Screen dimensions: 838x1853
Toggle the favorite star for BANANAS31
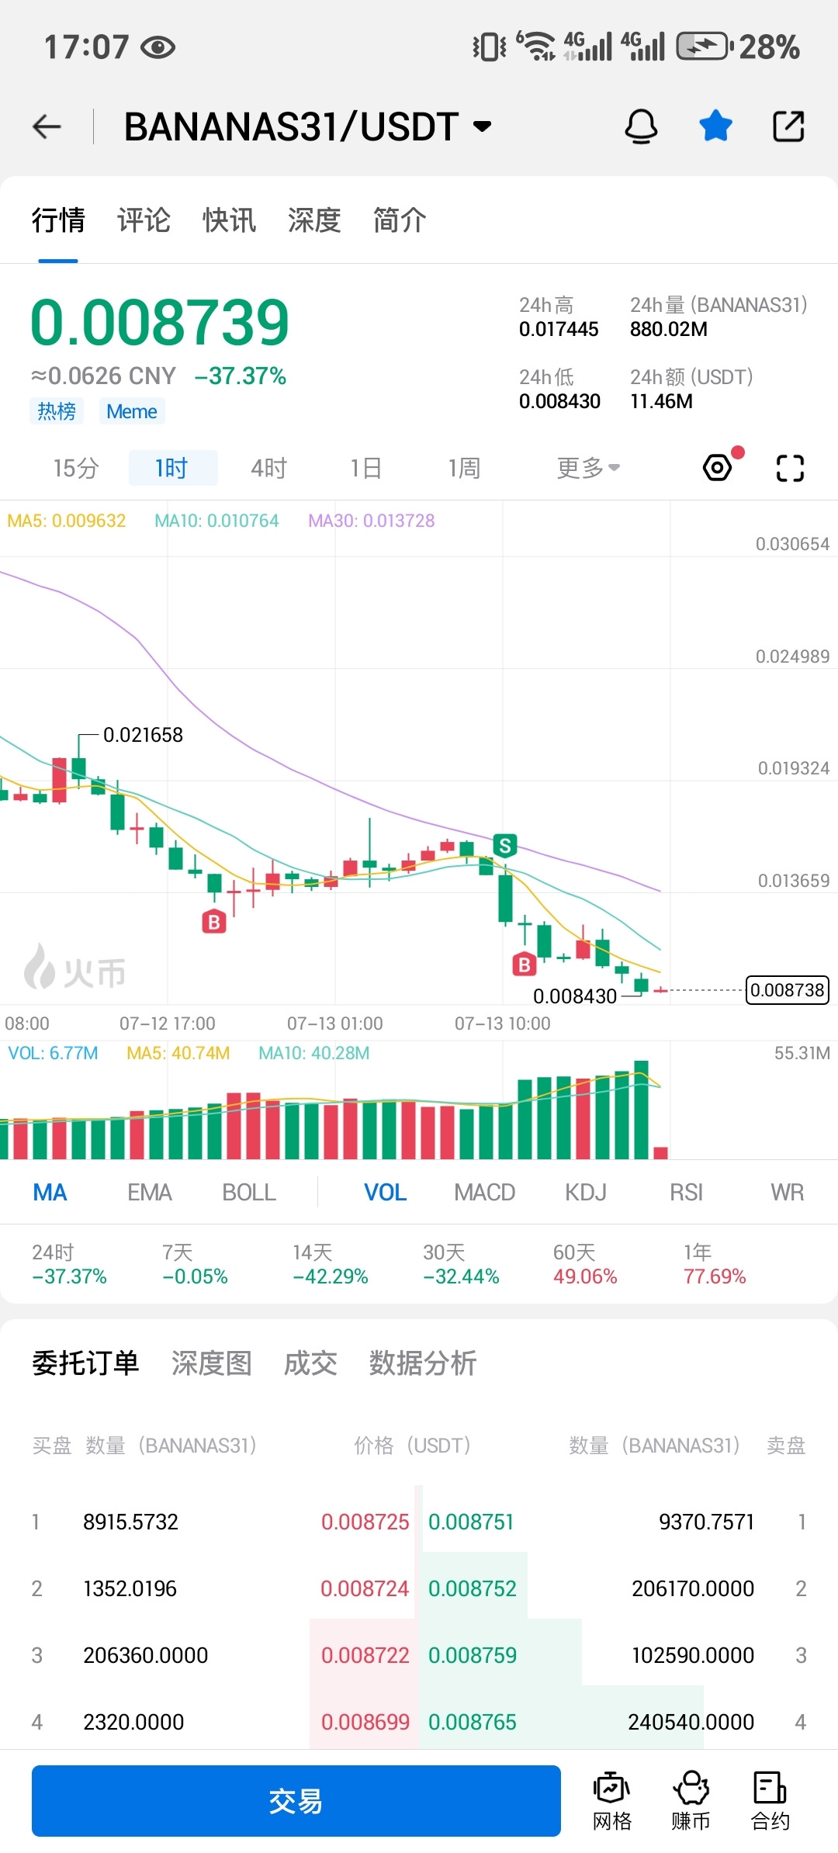[715, 126]
